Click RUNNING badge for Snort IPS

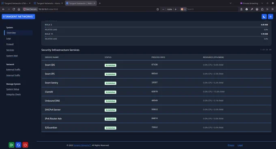pos(110,74)
